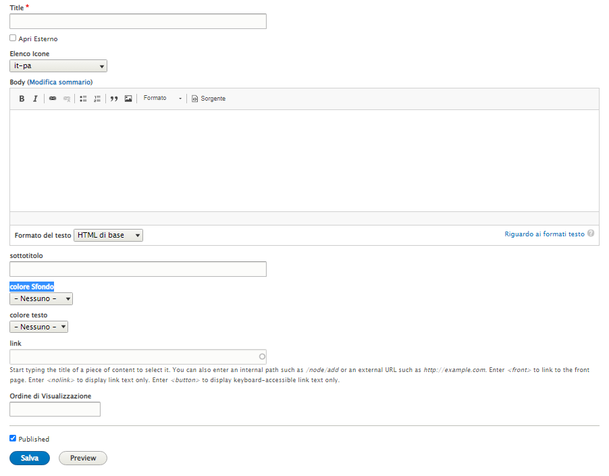Insert a bulleted list
Screen dimensions: 609x476
click(x=84, y=99)
